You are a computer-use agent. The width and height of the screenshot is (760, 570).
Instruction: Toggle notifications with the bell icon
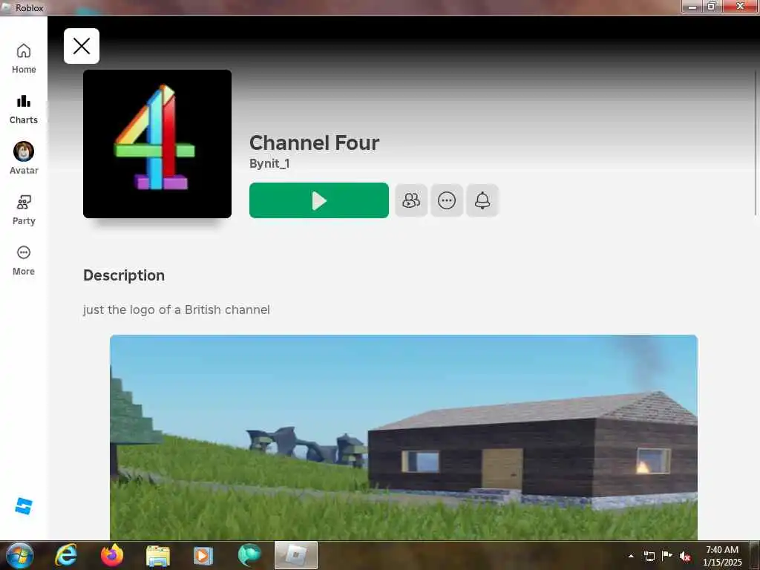click(482, 200)
